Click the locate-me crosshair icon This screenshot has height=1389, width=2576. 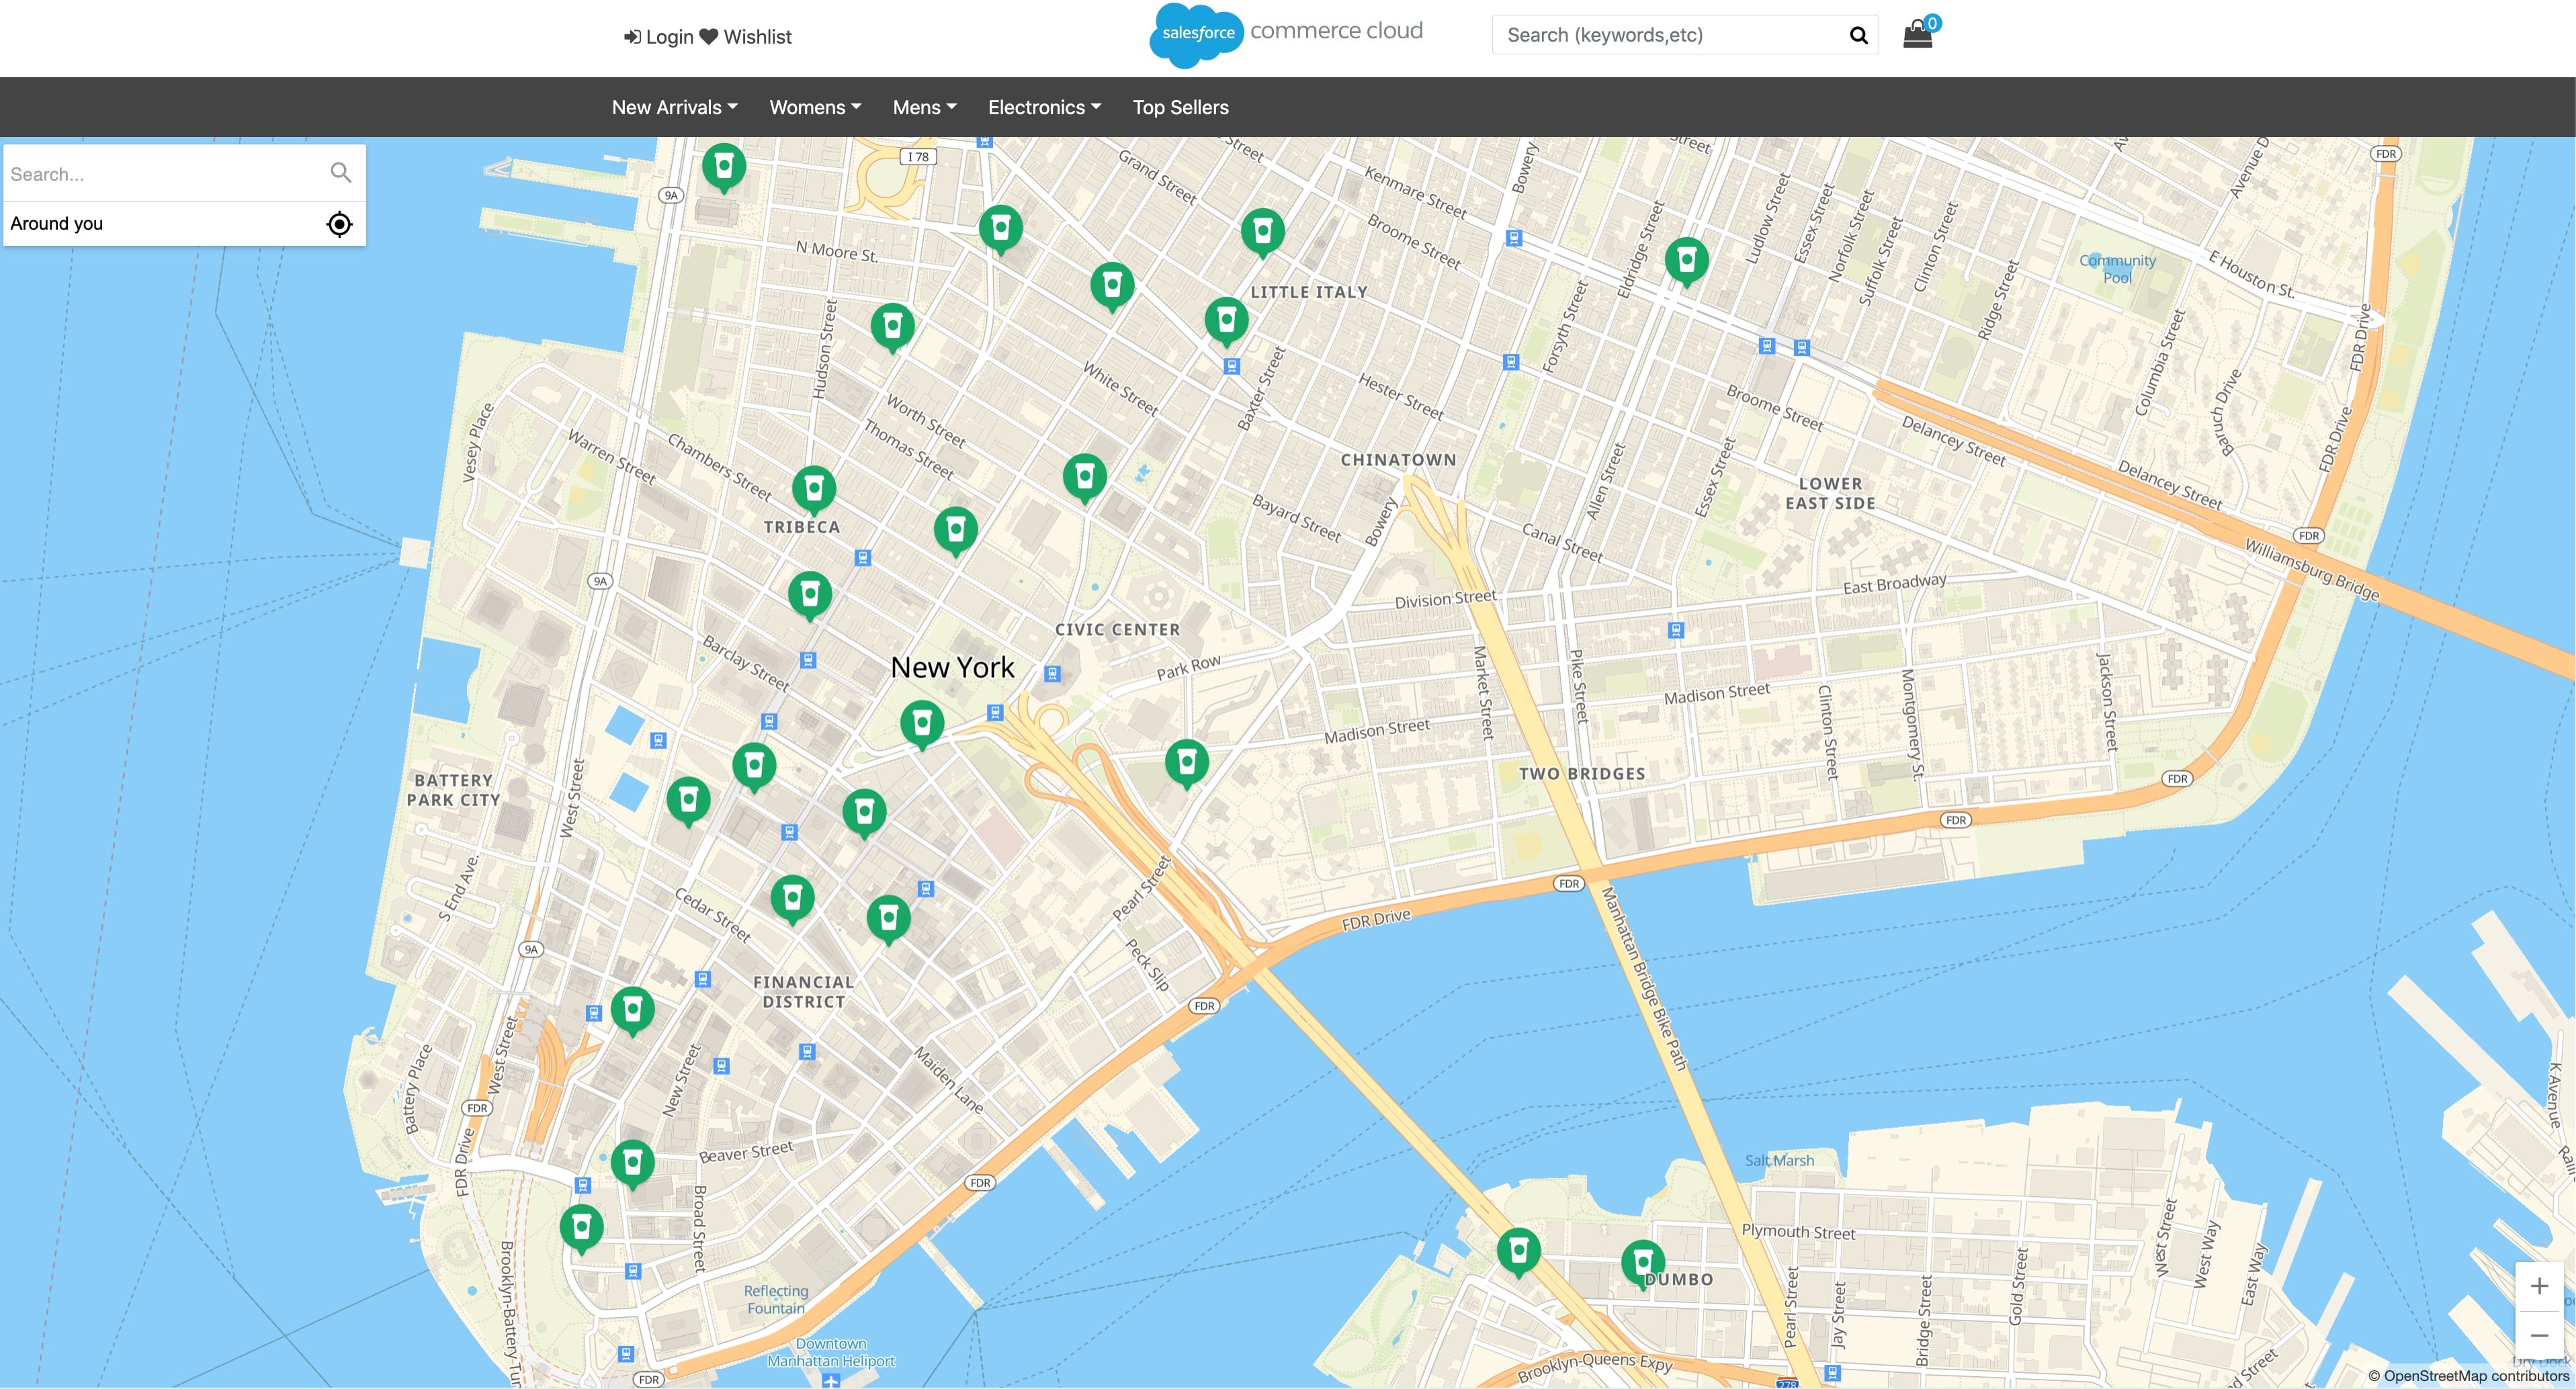pos(339,224)
